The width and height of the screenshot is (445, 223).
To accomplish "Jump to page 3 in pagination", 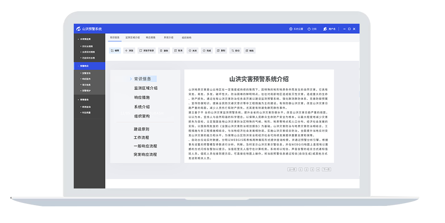I will [312, 169].
